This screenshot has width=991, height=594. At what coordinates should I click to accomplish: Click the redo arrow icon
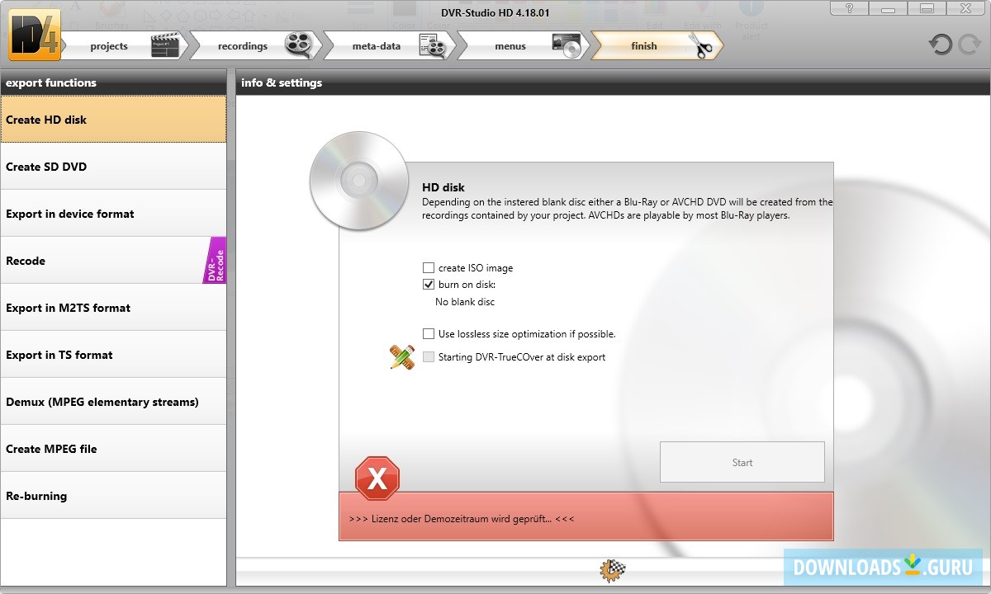pos(969,44)
